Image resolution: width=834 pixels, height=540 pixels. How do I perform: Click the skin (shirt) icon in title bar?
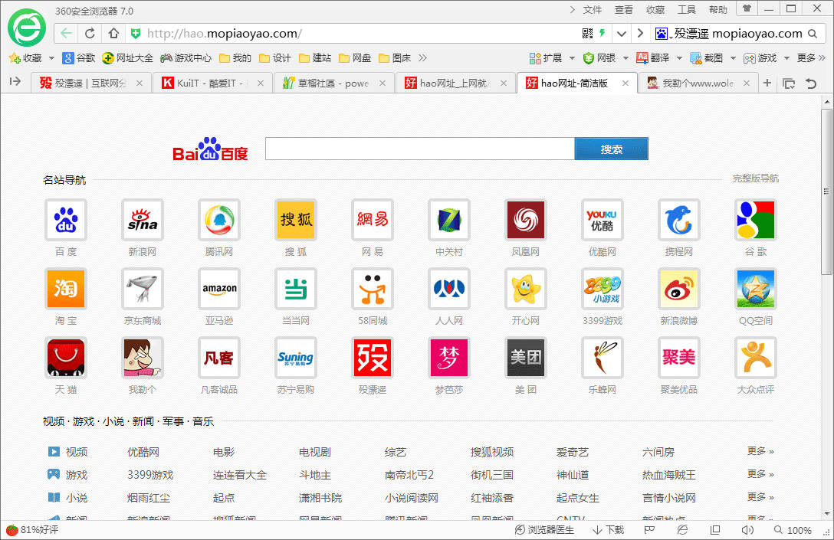coord(747,9)
